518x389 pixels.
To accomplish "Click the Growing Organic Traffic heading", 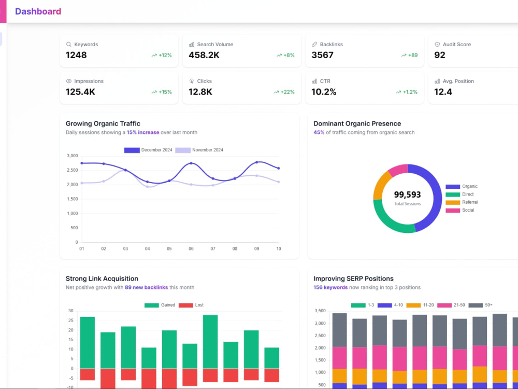I will 103,123.
